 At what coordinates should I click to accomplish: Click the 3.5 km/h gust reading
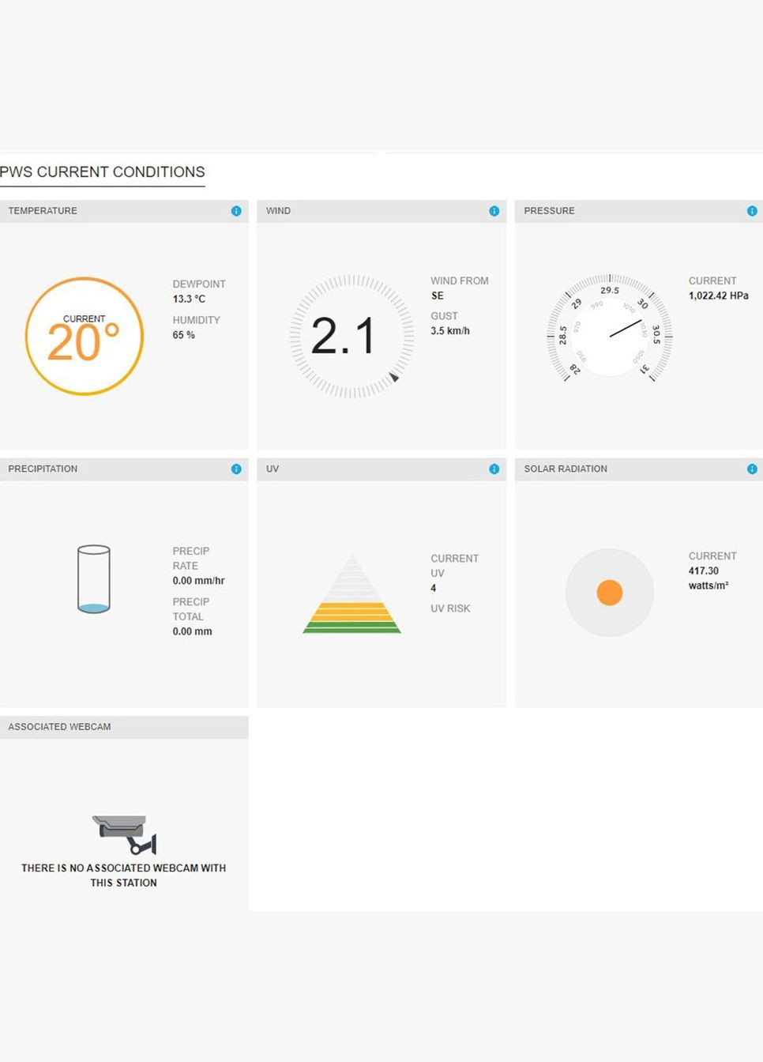click(x=450, y=331)
